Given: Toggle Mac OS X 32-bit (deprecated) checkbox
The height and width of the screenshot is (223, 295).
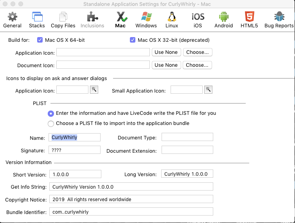Looking at the screenshot, I should coord(133,40).
